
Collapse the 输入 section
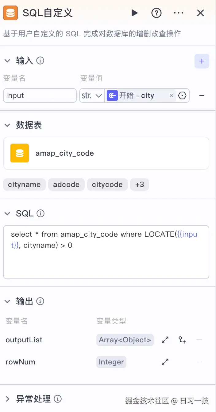[7, 60]
